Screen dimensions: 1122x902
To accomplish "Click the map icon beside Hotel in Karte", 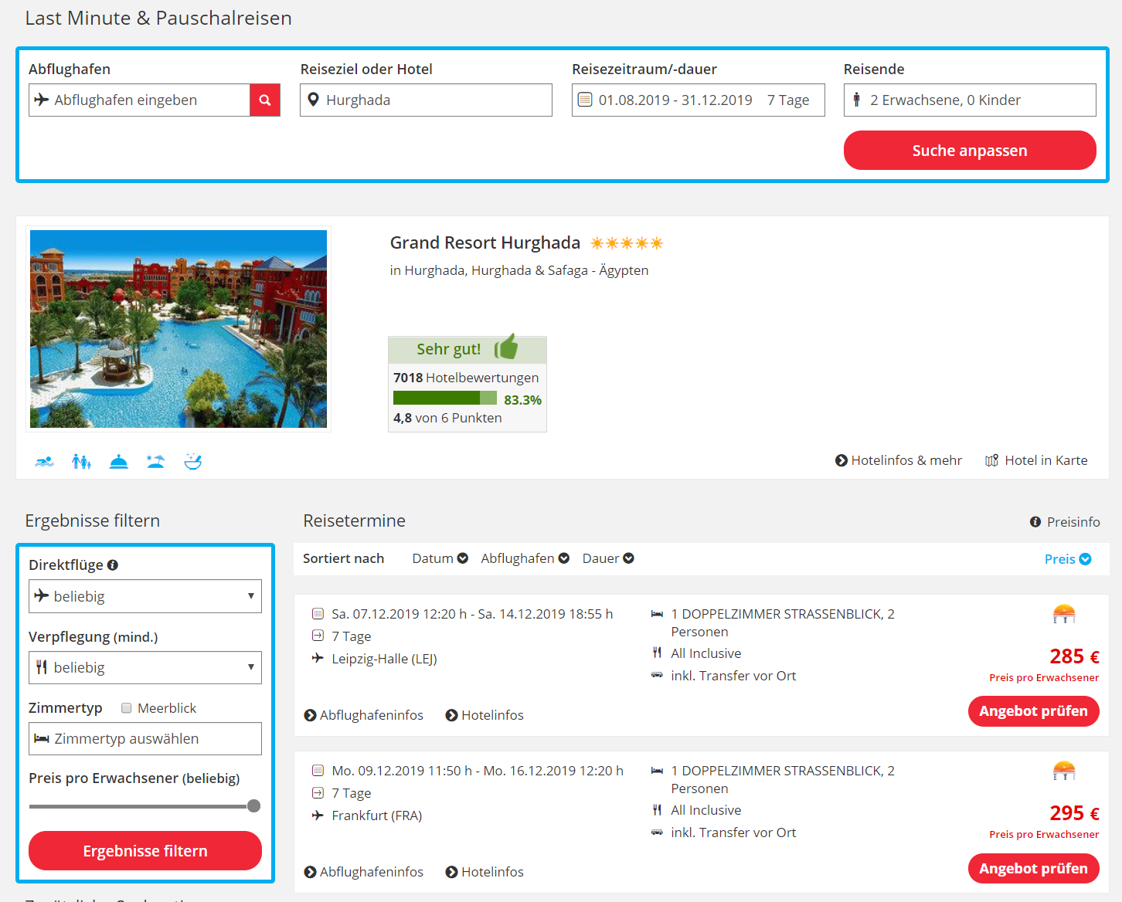I will pyautogui.click(x=992, y=460).
